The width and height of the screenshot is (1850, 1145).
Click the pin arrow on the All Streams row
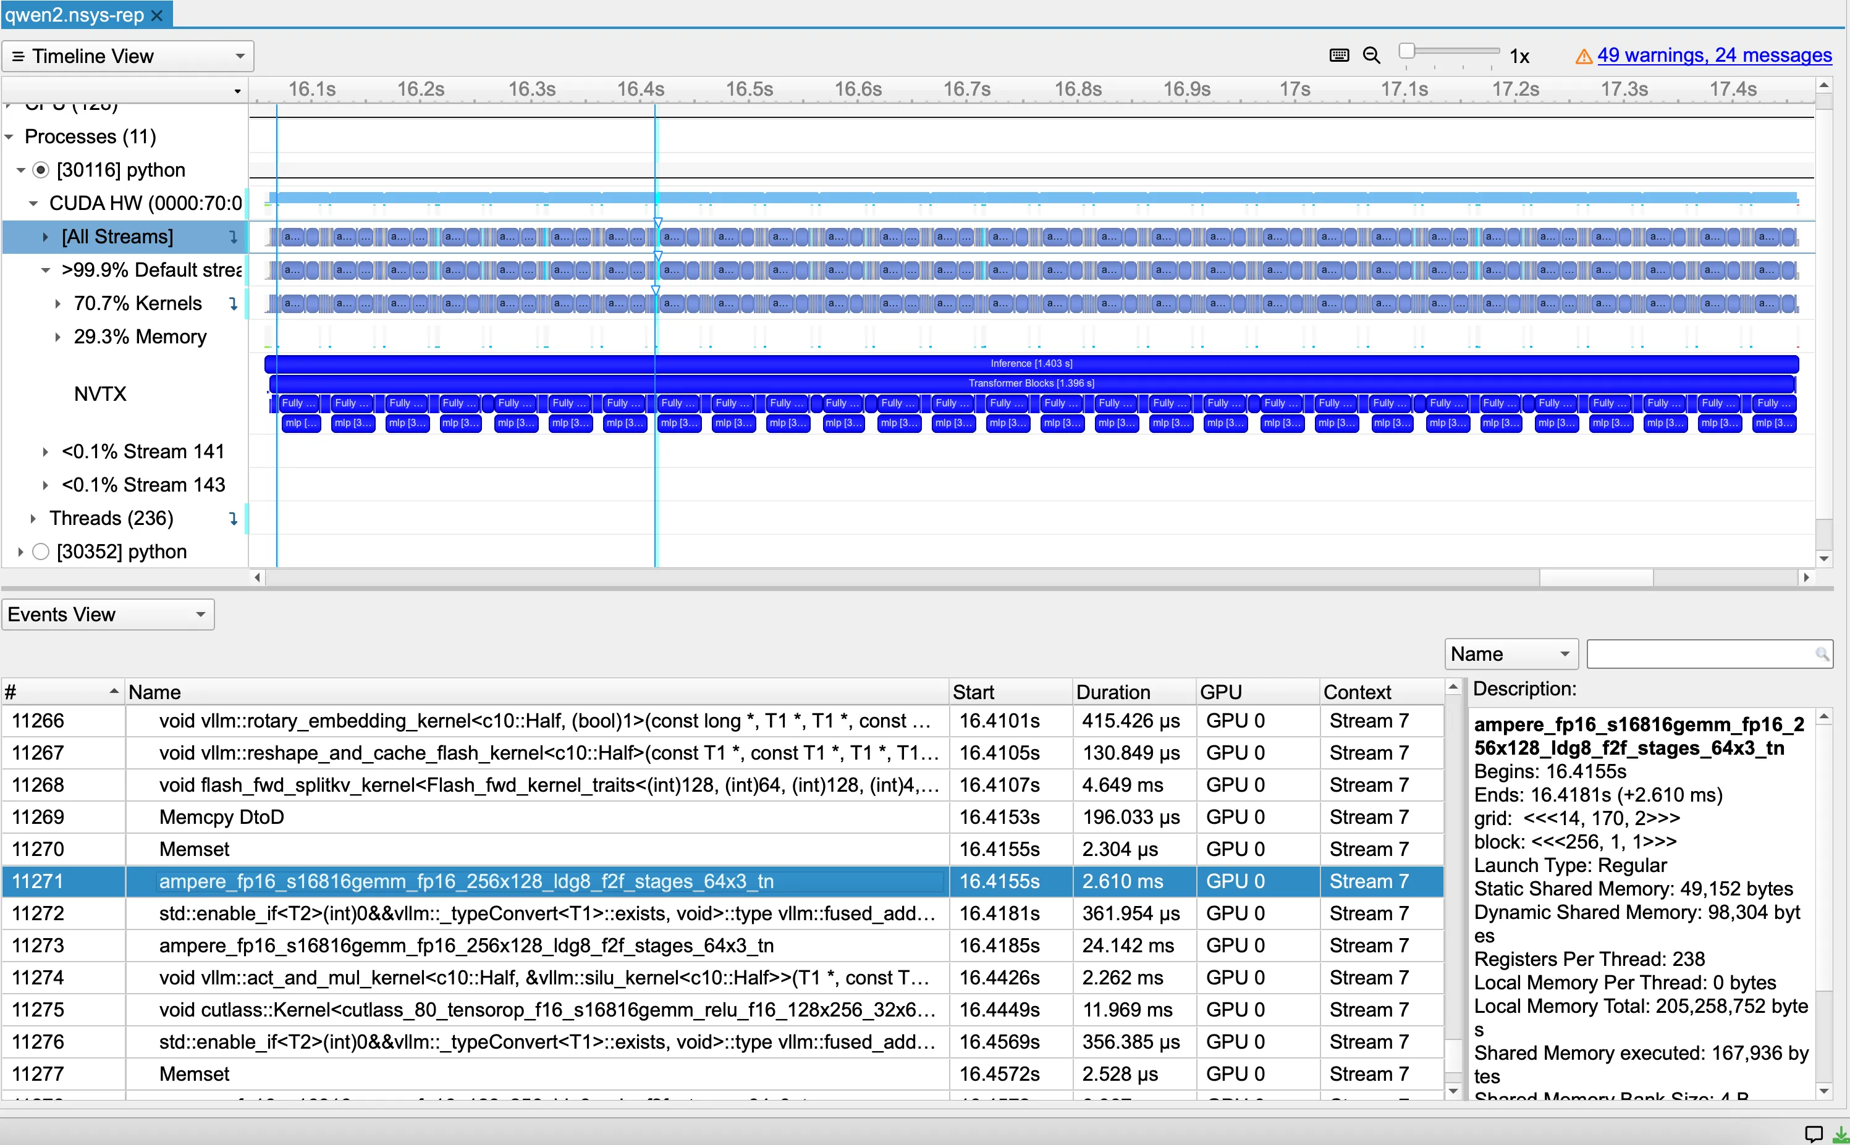[x=234, y=237]
